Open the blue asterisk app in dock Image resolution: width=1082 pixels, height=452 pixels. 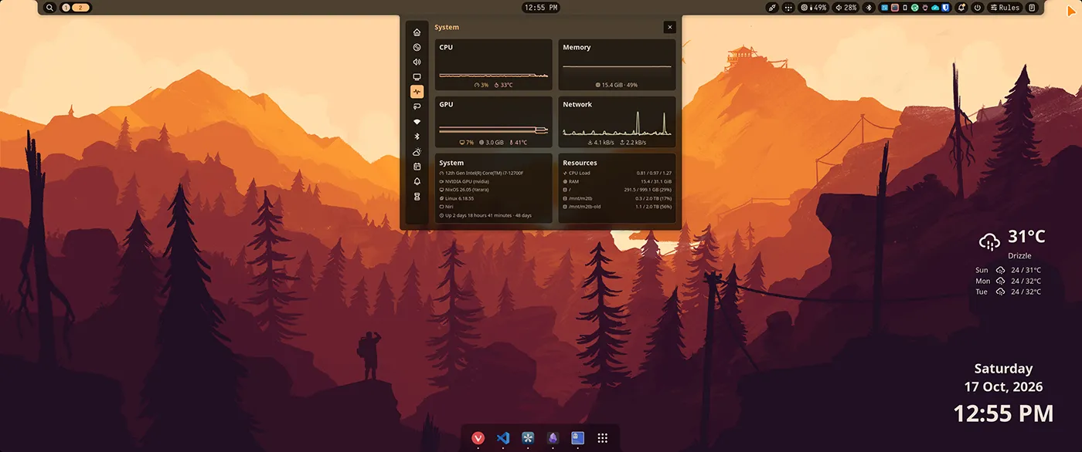[x=528, y=438]
